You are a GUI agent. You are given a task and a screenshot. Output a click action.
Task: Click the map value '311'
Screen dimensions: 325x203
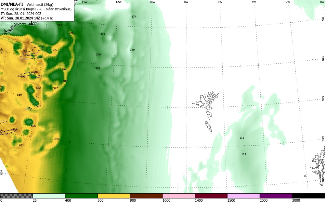pyautogui.click(x=103, y=34)
